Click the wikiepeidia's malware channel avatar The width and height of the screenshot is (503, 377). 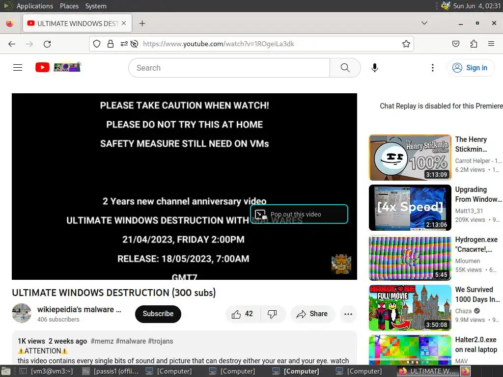22,313
